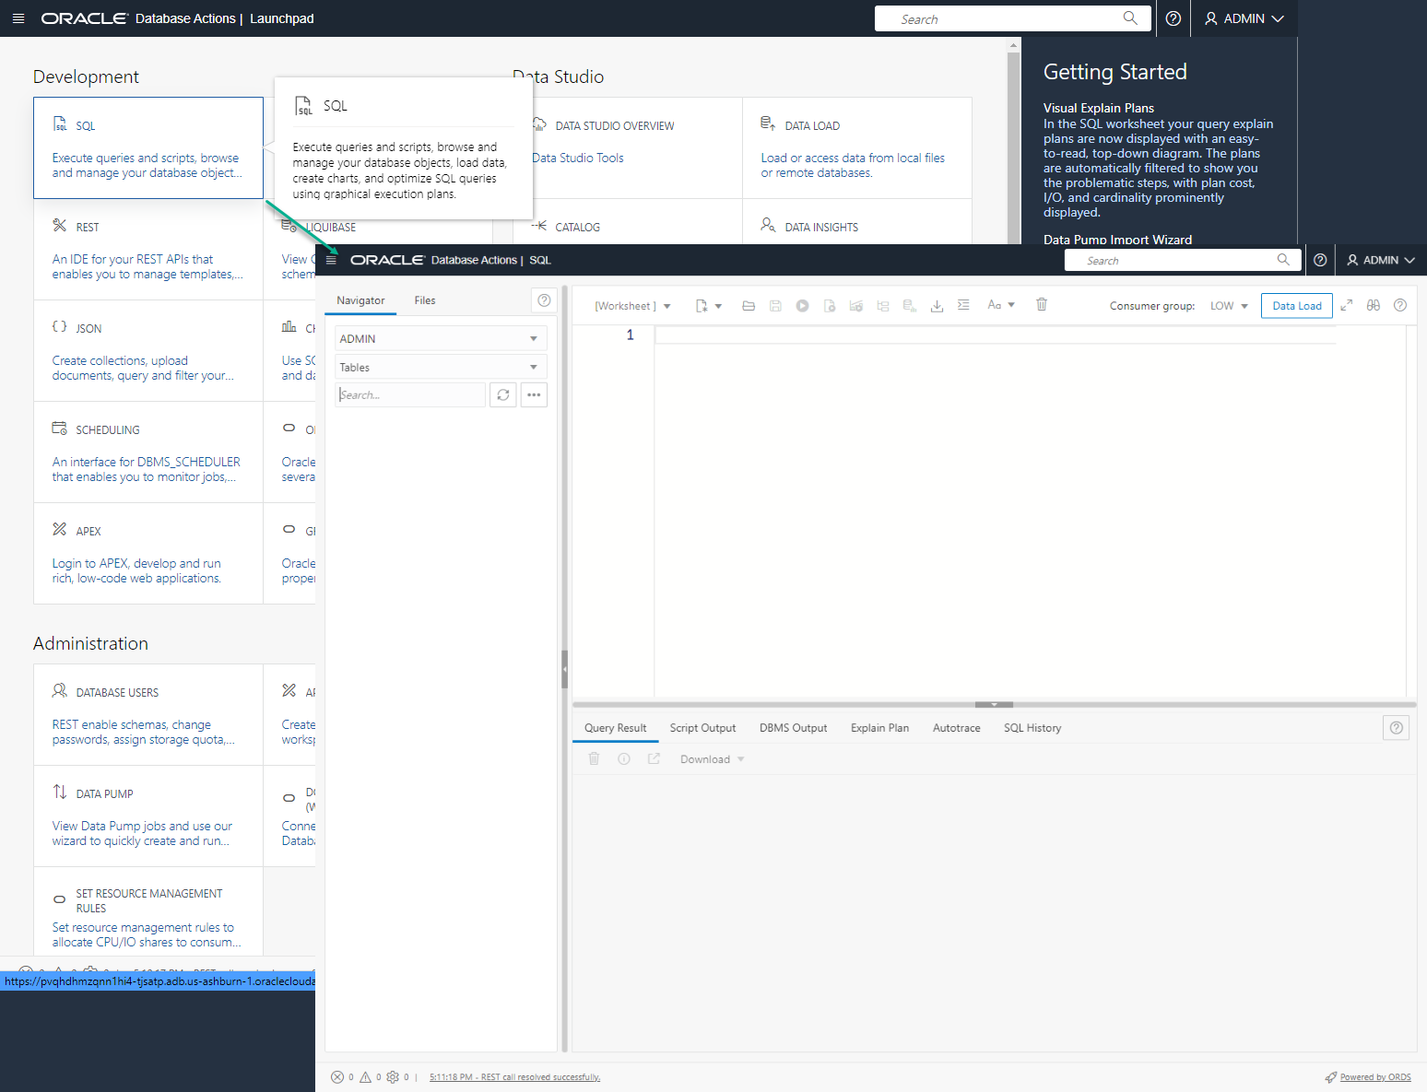This screenshot has height=1092, width=1427.
Task: Refresh the Navigator object list
Action: [503, 394]
